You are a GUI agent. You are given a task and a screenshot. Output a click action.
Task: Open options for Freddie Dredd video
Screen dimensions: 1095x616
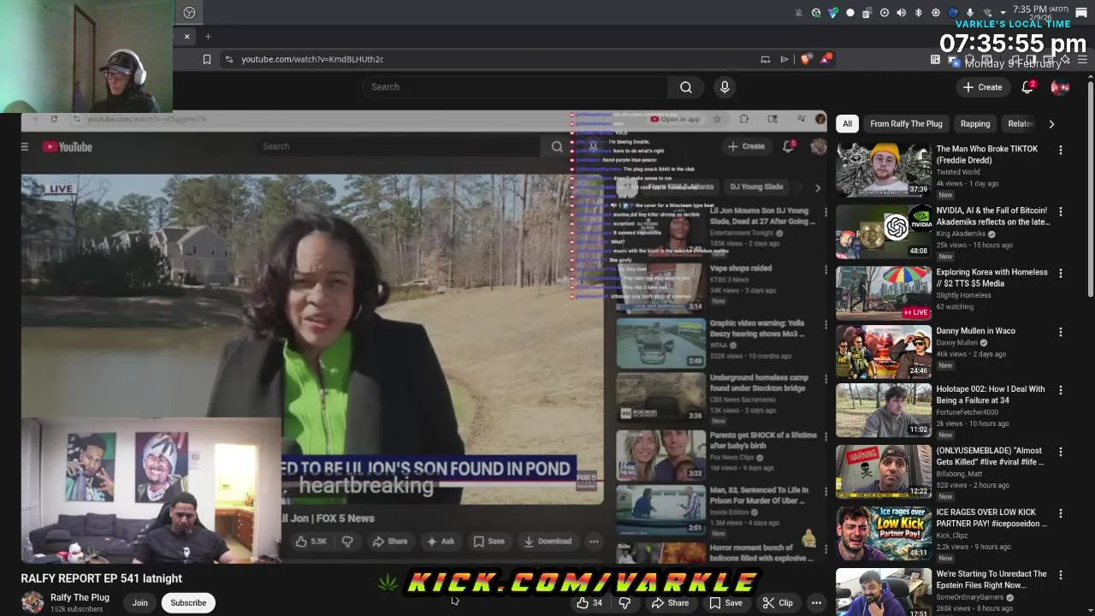tap(1061, 150)
